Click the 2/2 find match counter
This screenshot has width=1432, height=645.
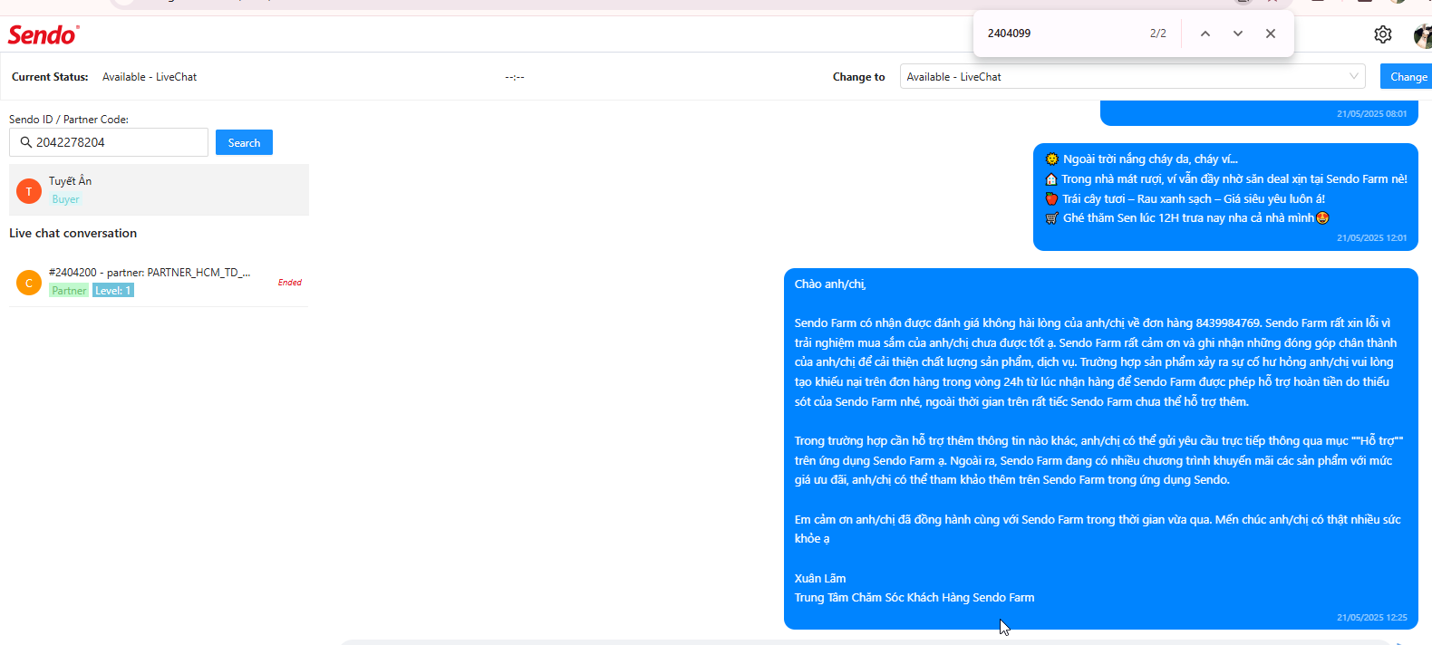point(1158,34)
